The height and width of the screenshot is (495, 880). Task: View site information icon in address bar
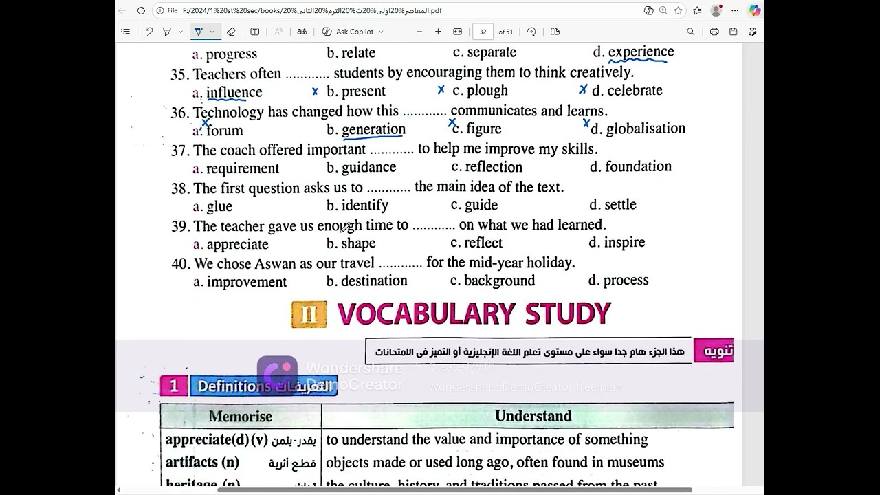[159, 10]
